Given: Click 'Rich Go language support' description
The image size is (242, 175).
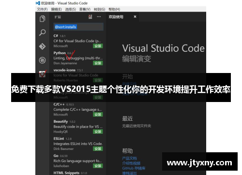Looking at the screenshot, I should pyautogui.click(x=77, y=161).
